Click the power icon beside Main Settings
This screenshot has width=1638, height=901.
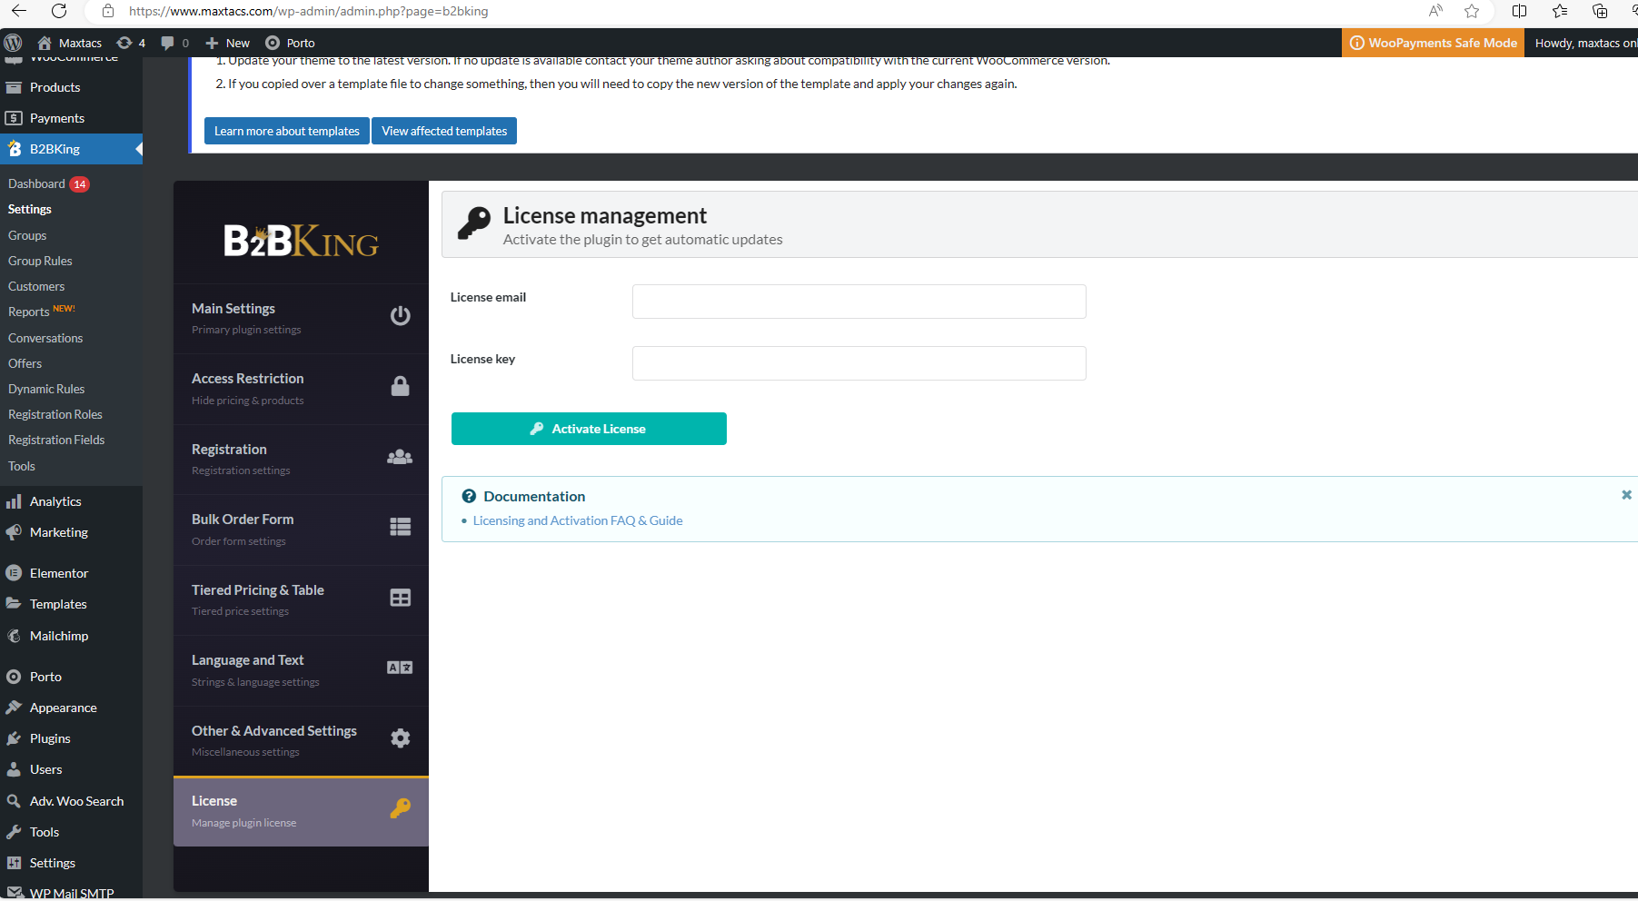coord(400,316)
